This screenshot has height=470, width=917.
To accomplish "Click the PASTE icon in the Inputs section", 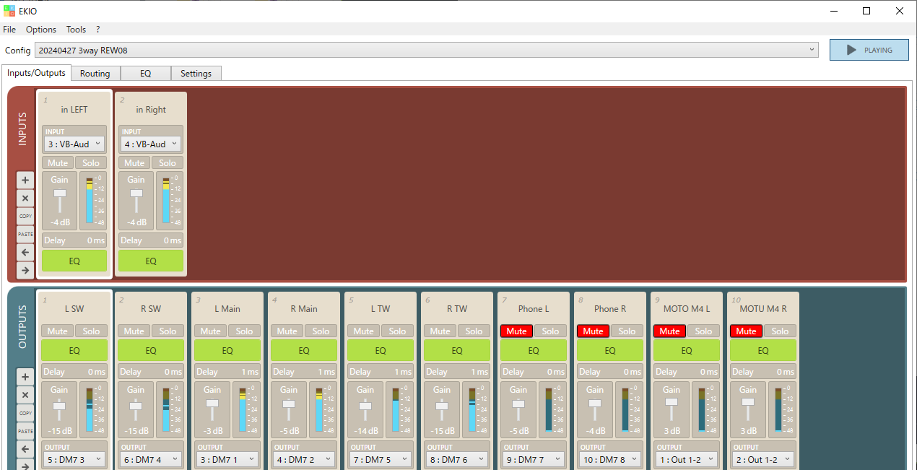I will [25, 235].
